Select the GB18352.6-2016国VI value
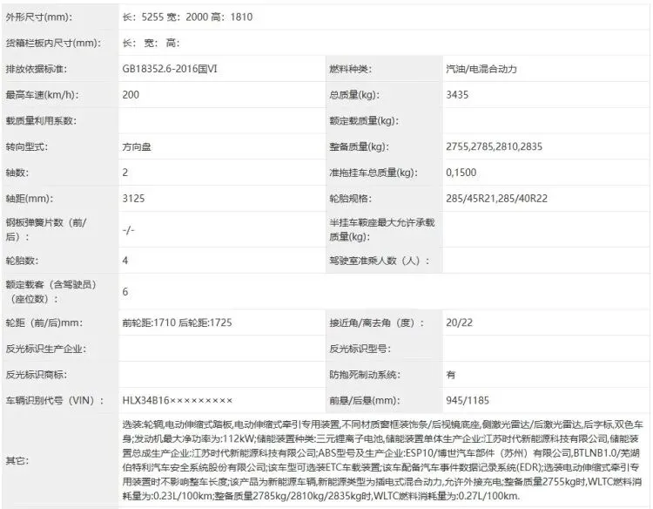653x509 pixels. pyautogui.click(x=170, y=69)
